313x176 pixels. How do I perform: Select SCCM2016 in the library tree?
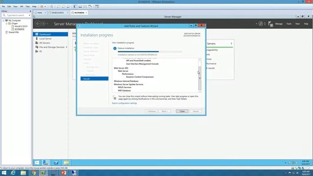(x=18, y=29)
